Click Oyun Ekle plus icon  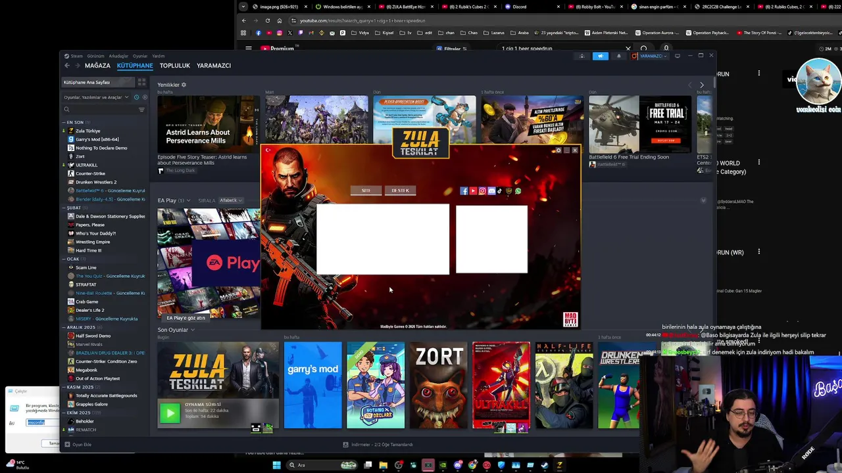[x=67, y=445]
